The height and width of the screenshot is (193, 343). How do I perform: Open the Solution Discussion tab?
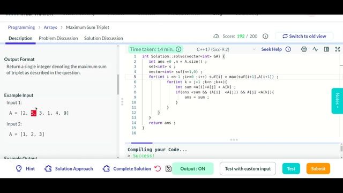pyautogui.click(x=103, y=38)
